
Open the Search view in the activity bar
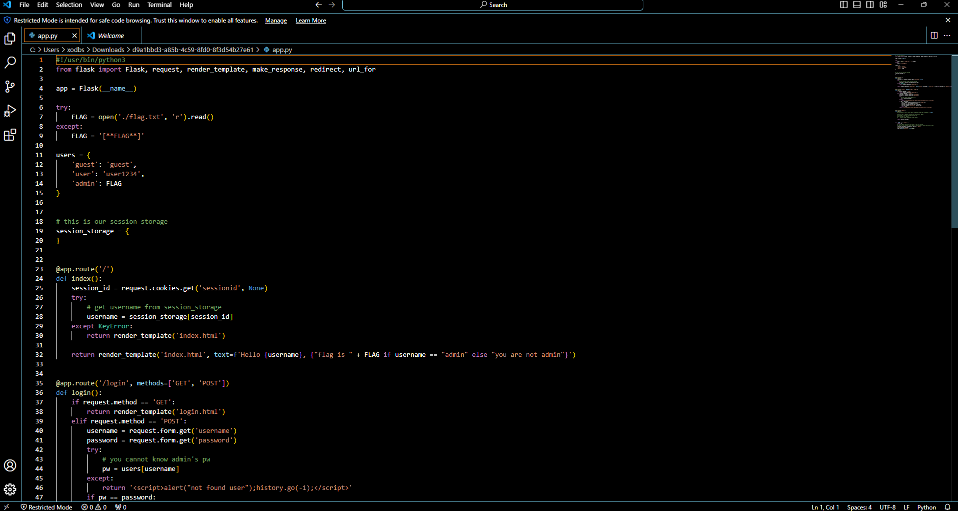point(10,63)
